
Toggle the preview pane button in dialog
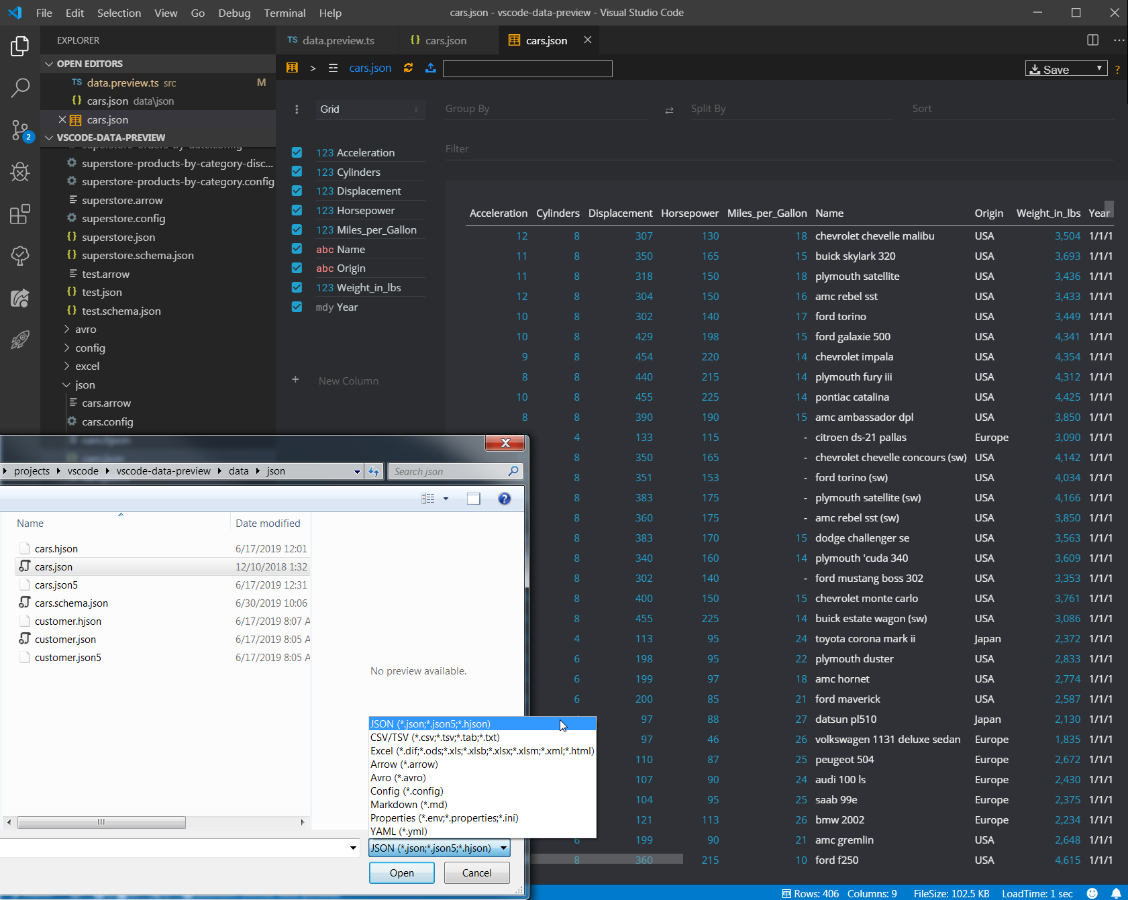click(474, 499)
